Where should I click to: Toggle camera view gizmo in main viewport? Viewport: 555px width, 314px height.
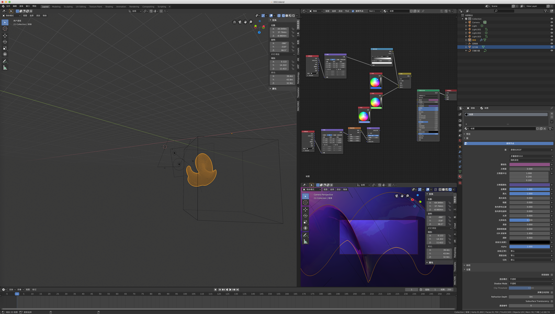pyautogui.click(x=240, y=22)
